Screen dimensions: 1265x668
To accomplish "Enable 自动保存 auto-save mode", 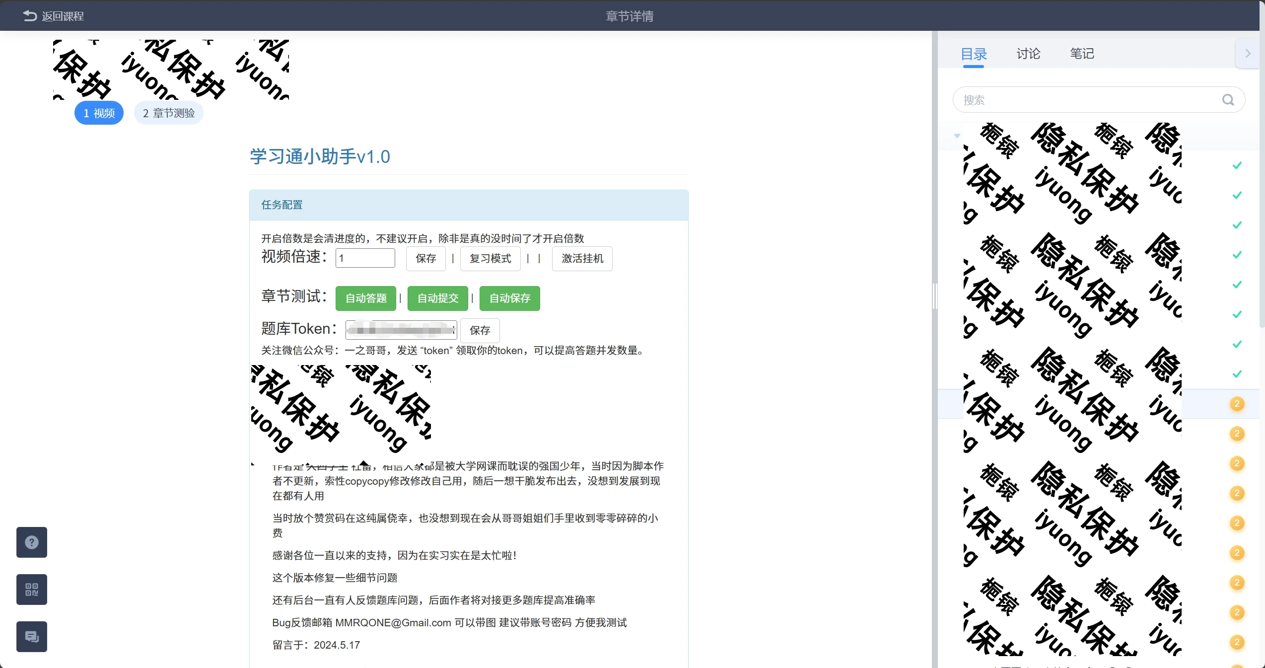I will click(x=509, y=298).
